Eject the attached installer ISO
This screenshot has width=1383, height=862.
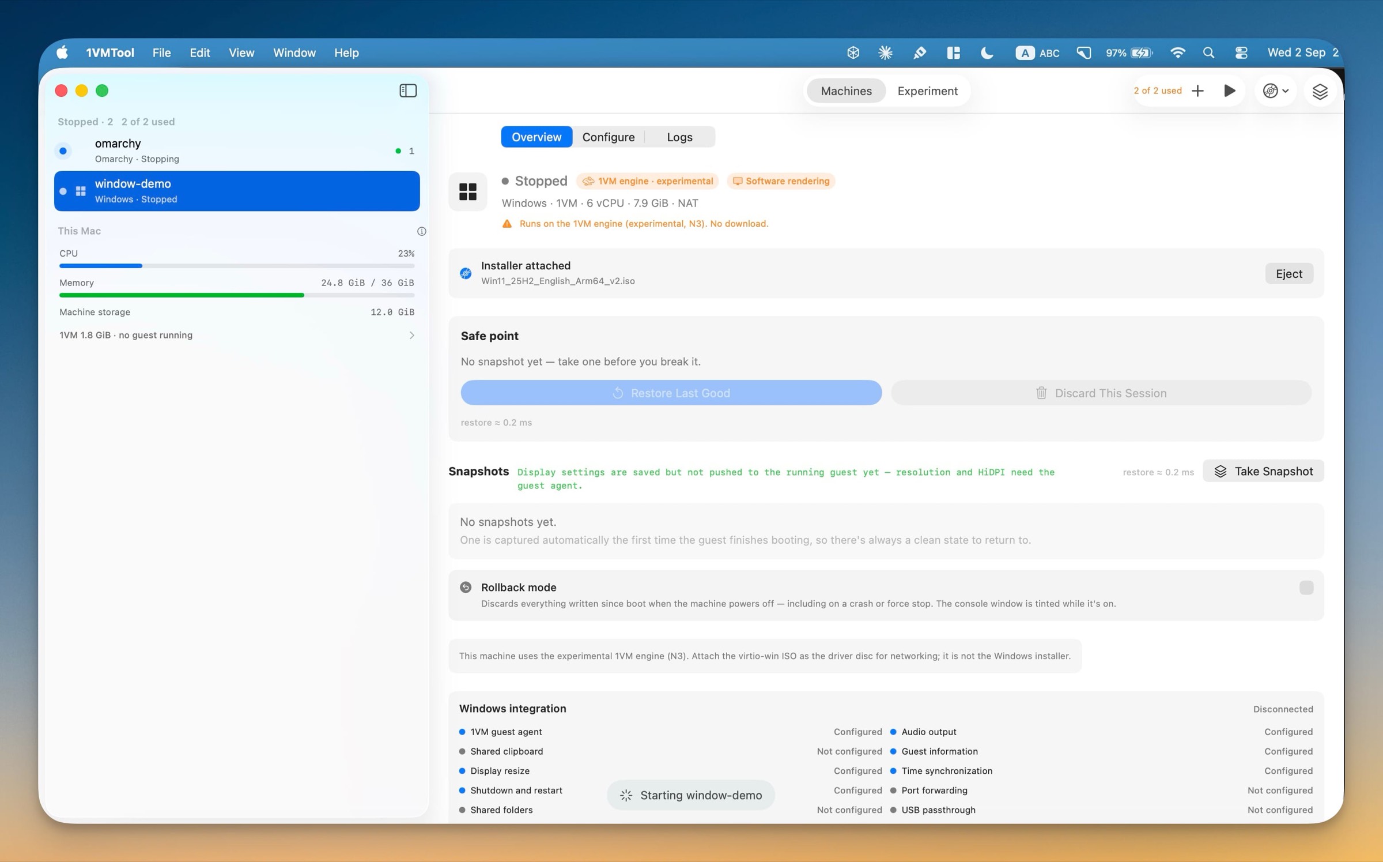tap(1288, 273)
